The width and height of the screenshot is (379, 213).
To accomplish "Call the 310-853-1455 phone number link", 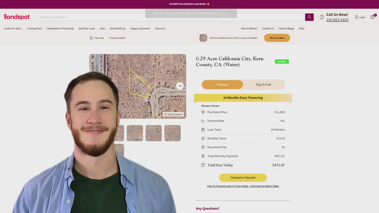I will pyautogui.click(x=337, y=20).
